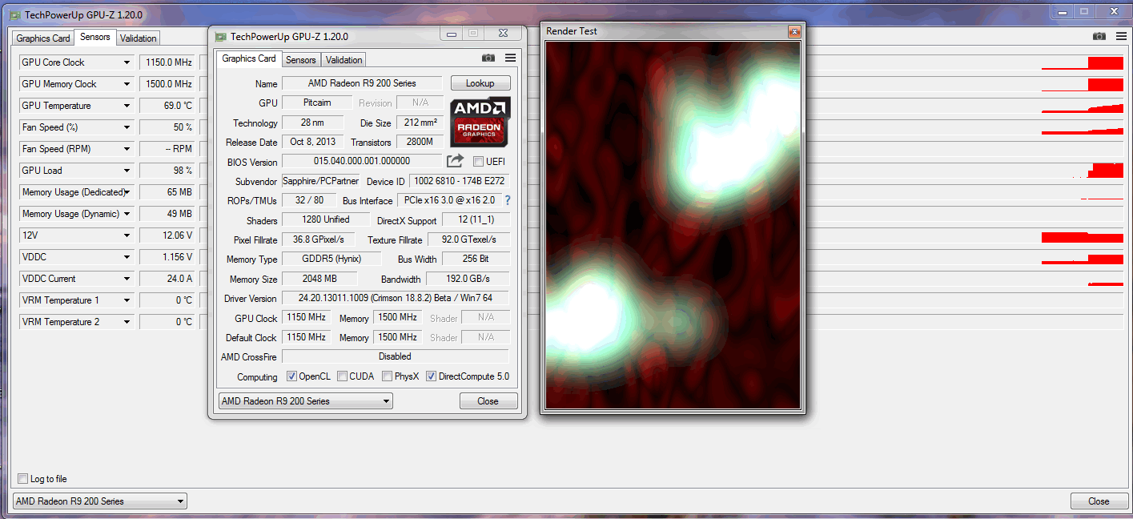Viewport: 1133px width, 519px height.
Task: Click the BIOS save/share arrow icon
Action: point(456,161)
